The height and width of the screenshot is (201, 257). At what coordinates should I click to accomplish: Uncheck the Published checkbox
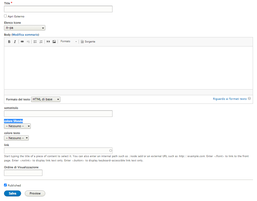(5, 185)
